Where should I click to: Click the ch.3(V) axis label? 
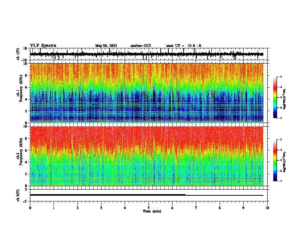(x=18, y=195)
